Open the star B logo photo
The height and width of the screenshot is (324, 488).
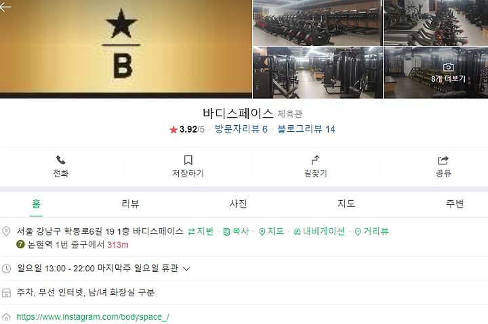tap(126, 49)
